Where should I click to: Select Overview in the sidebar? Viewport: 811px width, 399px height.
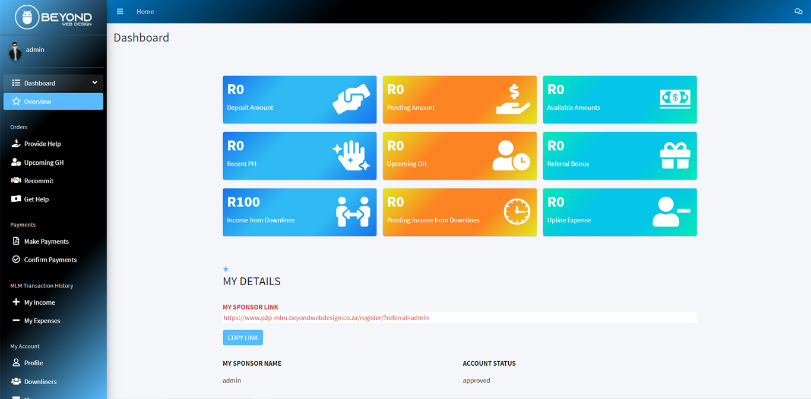pyautogui.click(x=37, y=101)
